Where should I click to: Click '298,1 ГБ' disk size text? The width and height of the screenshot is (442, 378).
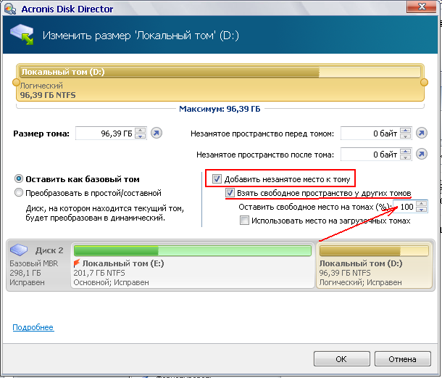point(25,273)
